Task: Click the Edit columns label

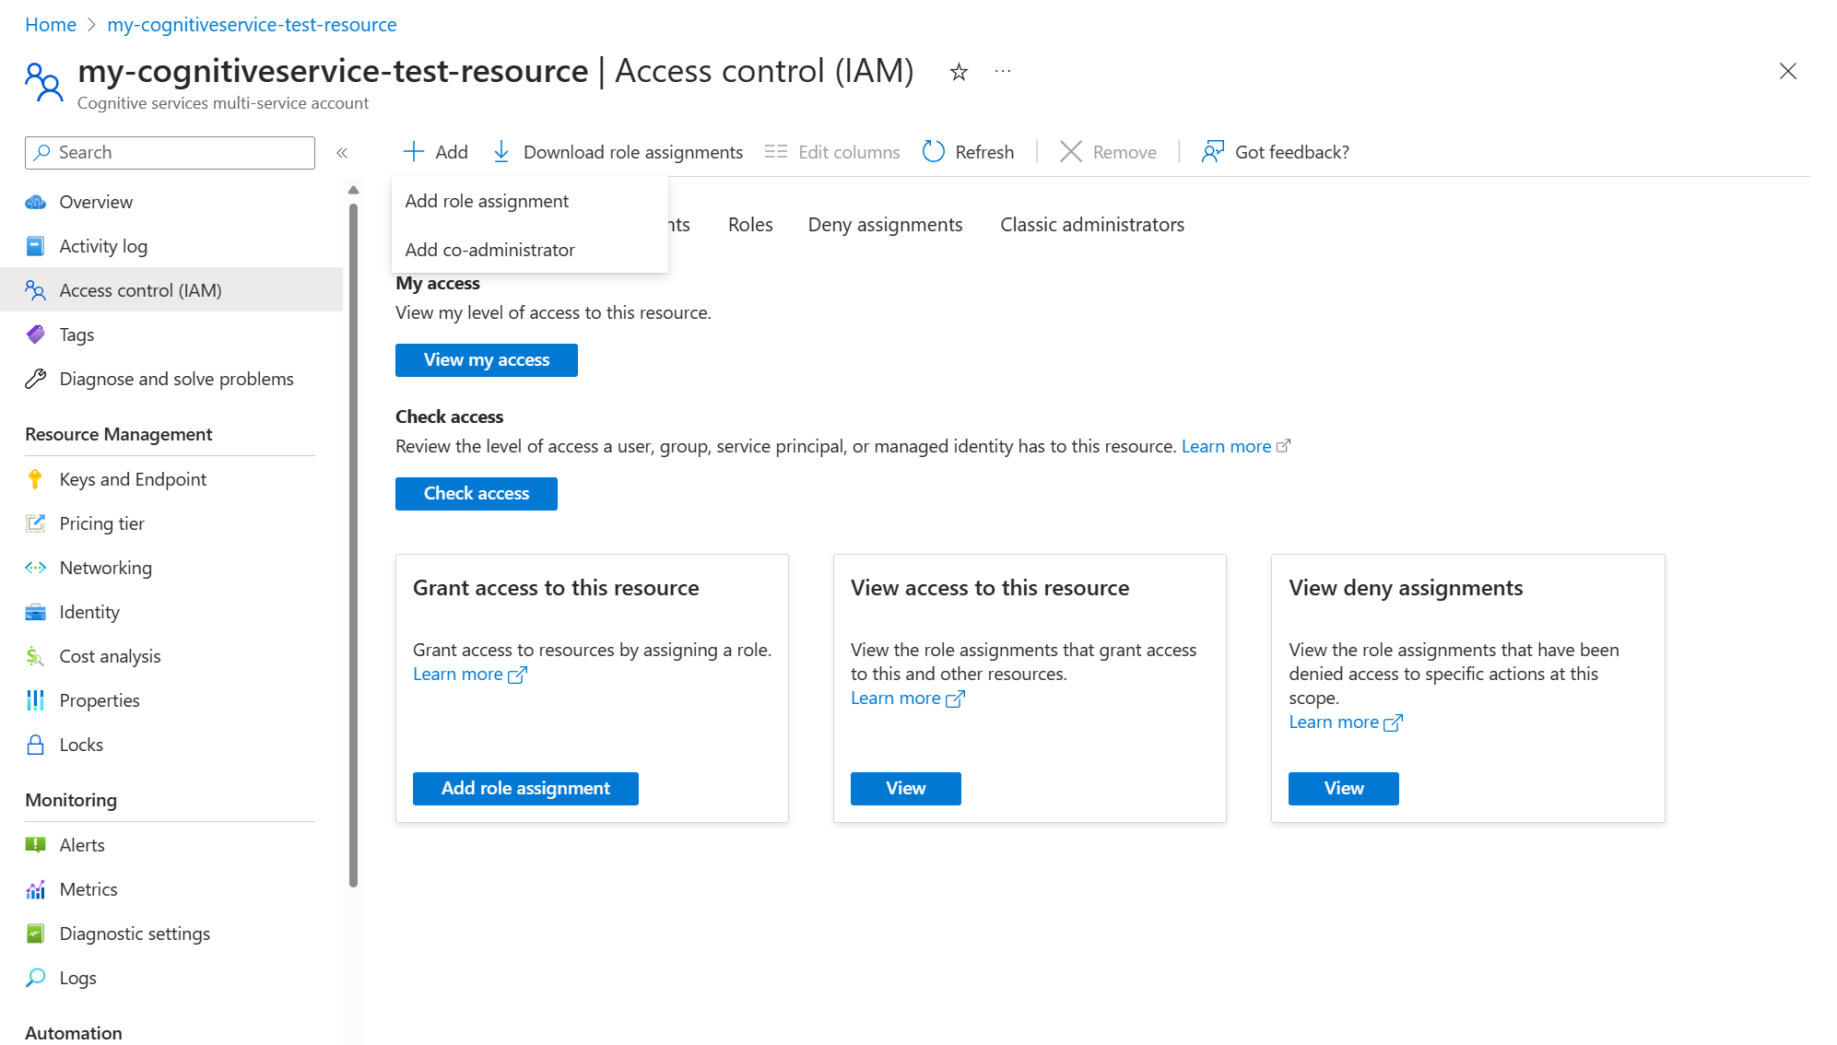Action: [x=849, y=152]
